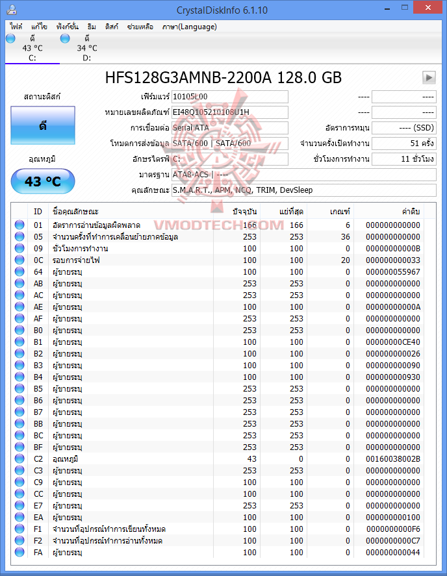
Task: Minimize the CrystalDiskInfo window
Action: coord(387,8)
